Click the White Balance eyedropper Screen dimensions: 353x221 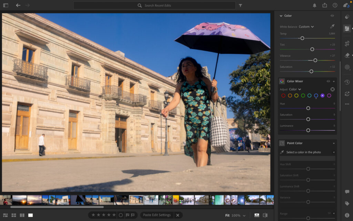pyautogui.click(x=333, y=26)
